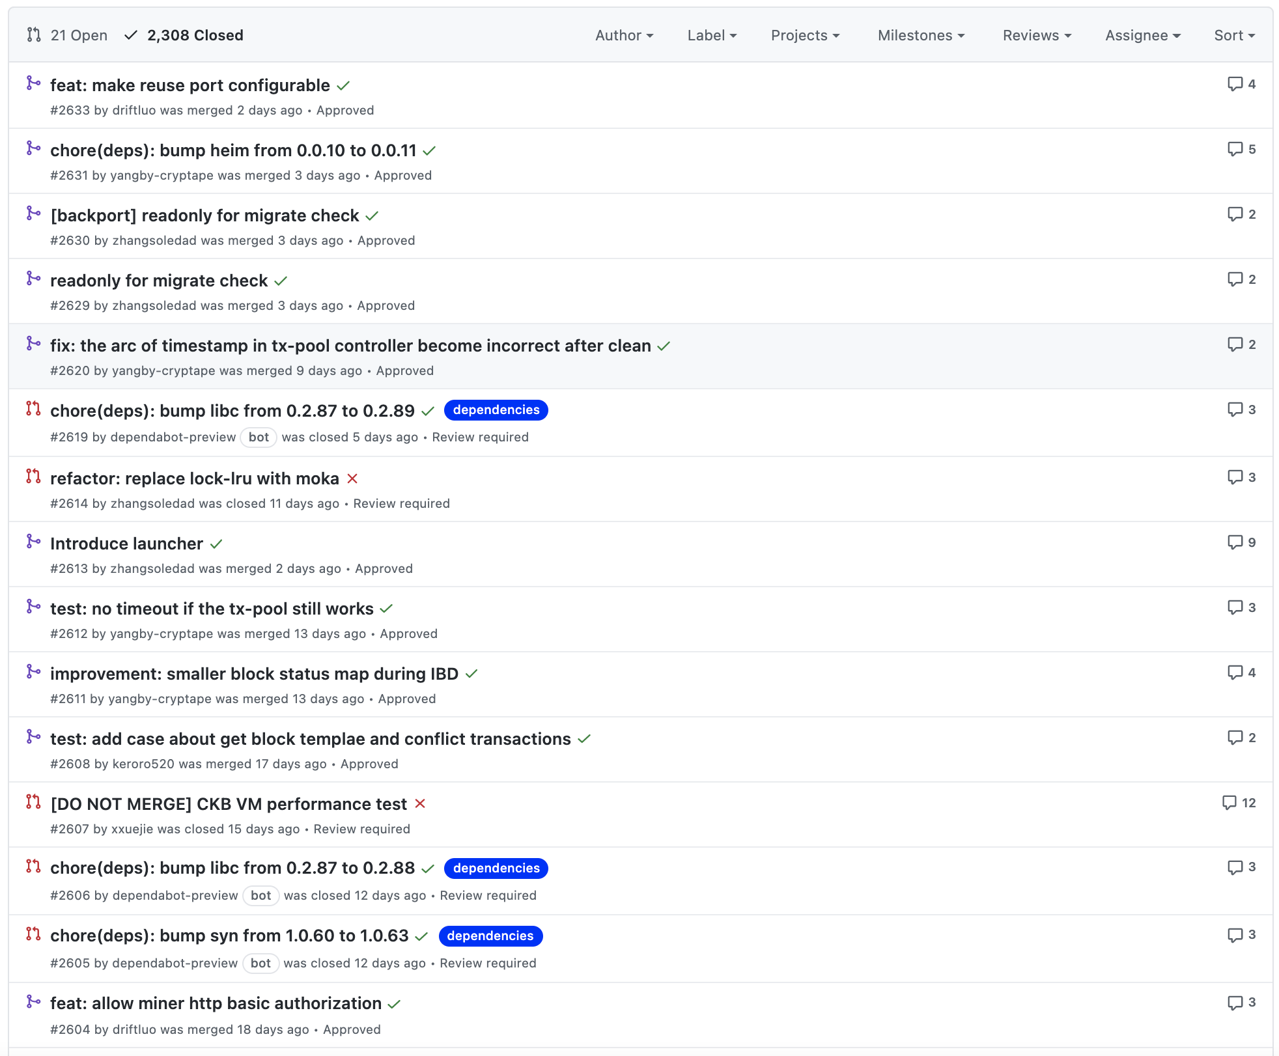The image size is (1279, 1056).
Task: Click the merged icon beside 'allow miner http basic authorization'
Action: coord(33,1001)
